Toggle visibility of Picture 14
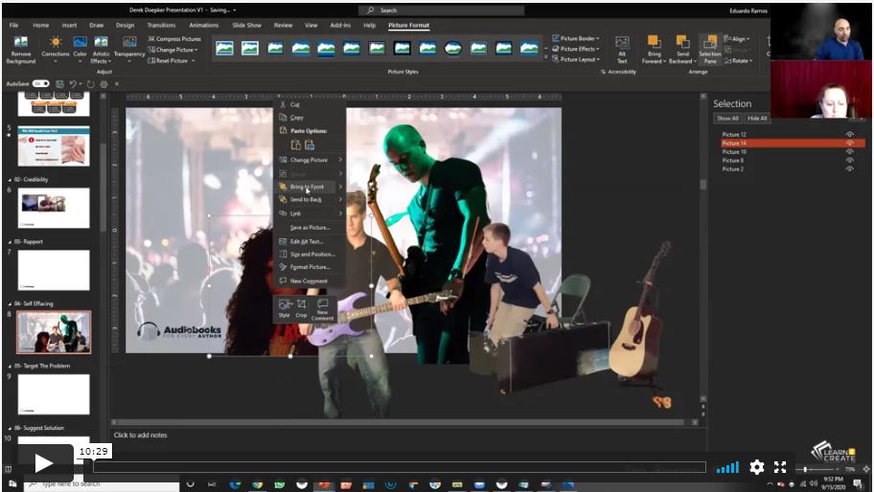The width and height of the screenshot is (874, 492). point(849,144)
